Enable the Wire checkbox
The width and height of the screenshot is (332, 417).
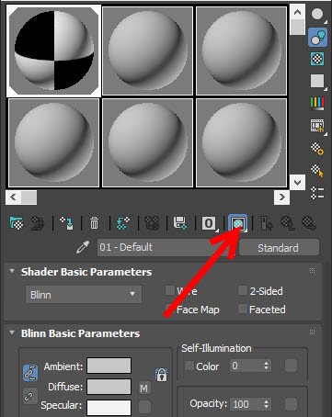pyautogui.click(x=169, y=290)
